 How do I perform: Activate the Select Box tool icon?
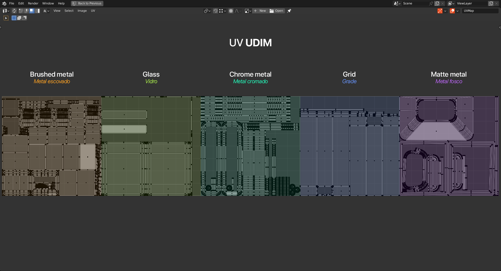6,18
